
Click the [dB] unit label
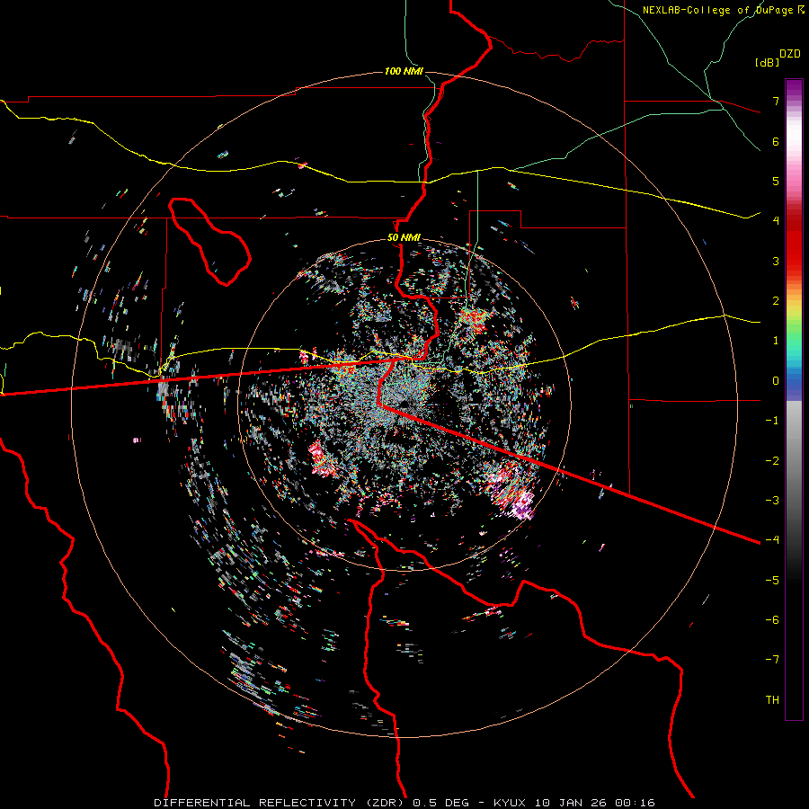768,62
